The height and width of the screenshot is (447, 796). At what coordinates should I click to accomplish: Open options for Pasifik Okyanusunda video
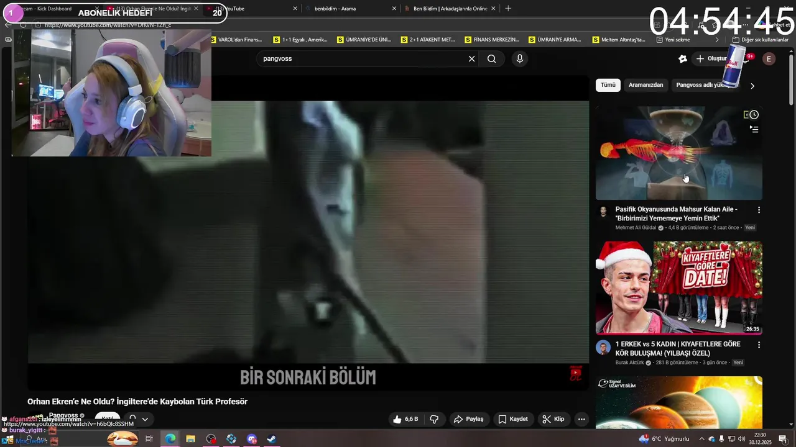tap(759, 210)
